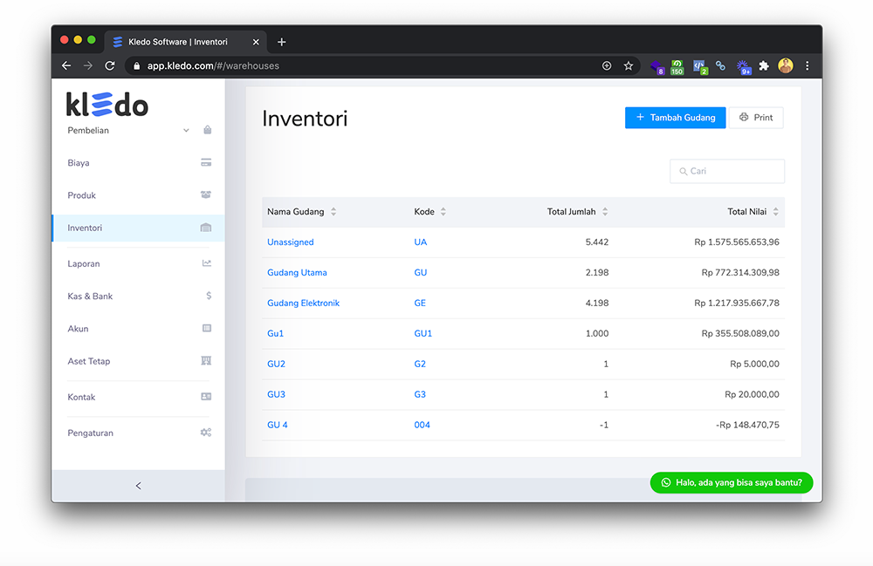Click the chain link extension icon
The width and height of the screenshot is (873, 566).
[720, 65]
